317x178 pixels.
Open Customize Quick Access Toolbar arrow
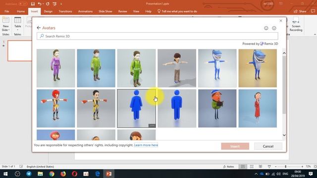click(61, 4)
